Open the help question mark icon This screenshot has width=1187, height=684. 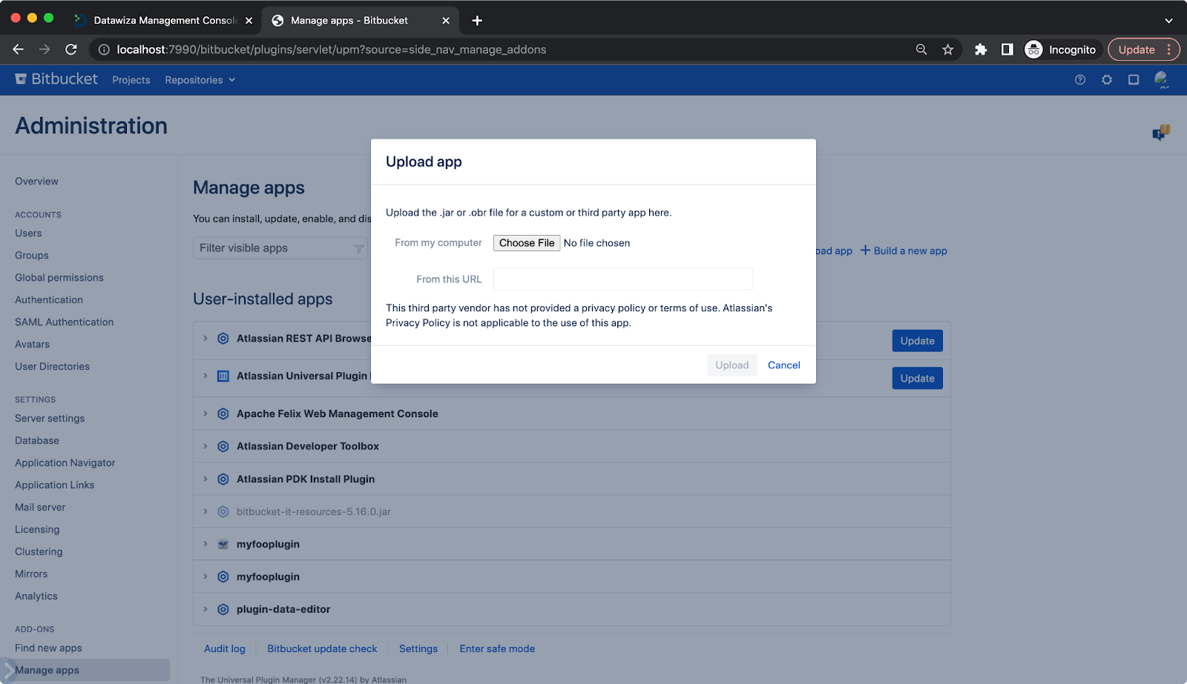click(x=1080, y=79)
